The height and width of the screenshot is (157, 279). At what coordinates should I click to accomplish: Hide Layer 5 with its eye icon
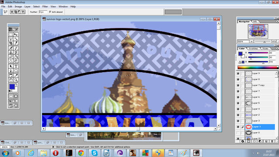[238, 103]
